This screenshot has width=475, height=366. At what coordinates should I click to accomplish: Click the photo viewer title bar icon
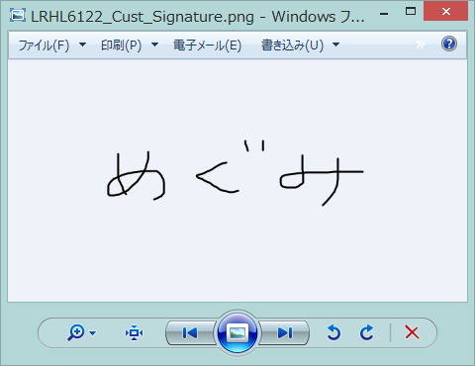18,16
